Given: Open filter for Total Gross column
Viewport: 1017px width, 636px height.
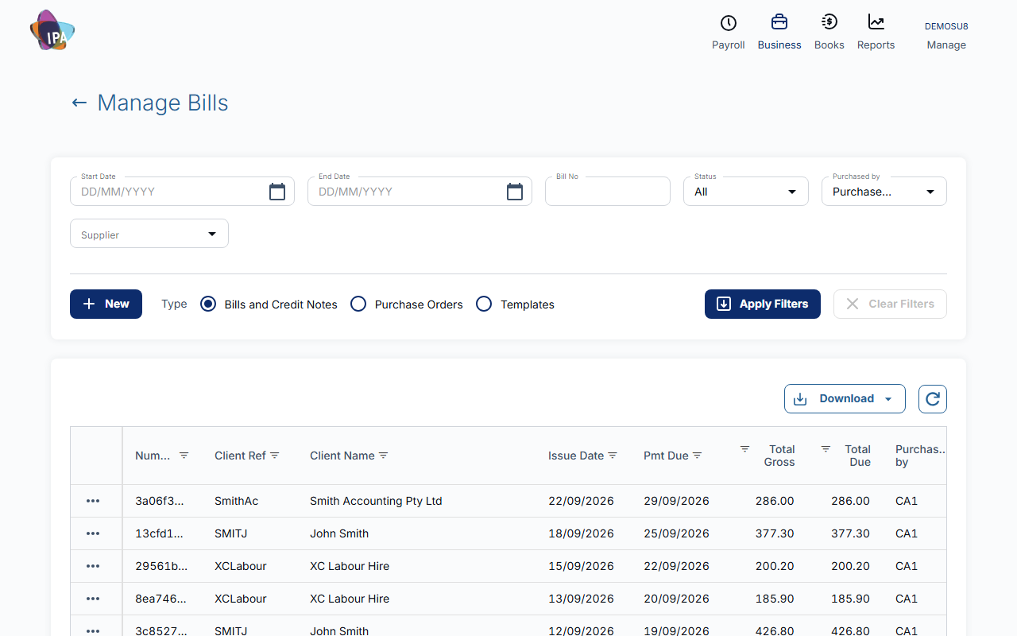Looking at the screenshot, I should (744, 449).
